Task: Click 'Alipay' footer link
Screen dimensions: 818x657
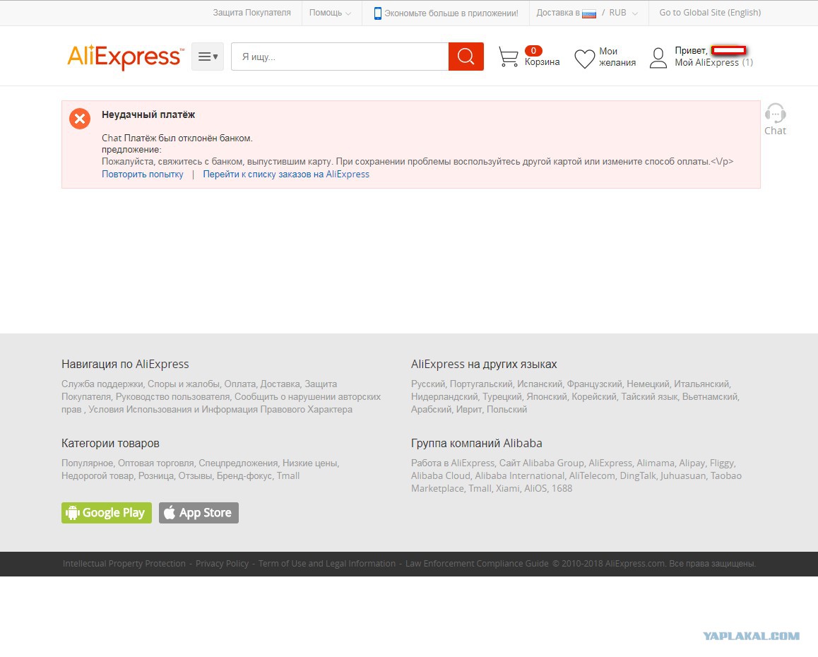Action: (x=692, y=463)
